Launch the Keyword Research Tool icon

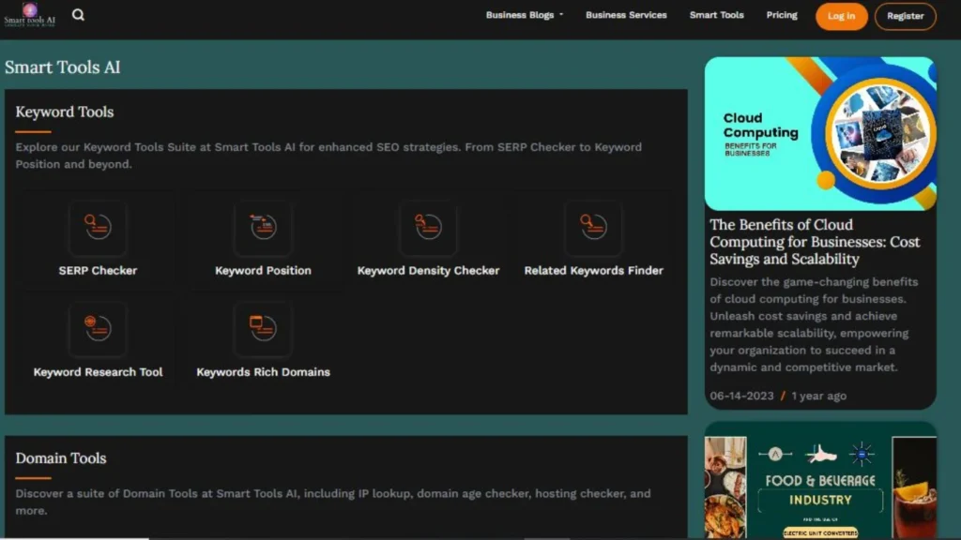pyautogui.click(x=98, y=329)
